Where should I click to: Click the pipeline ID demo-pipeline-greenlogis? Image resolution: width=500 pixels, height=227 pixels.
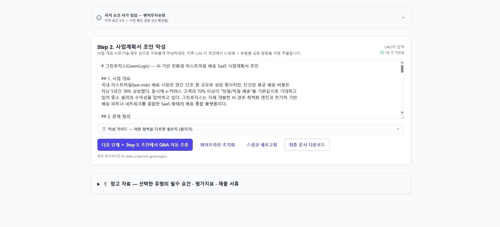[x=146, y=156]
